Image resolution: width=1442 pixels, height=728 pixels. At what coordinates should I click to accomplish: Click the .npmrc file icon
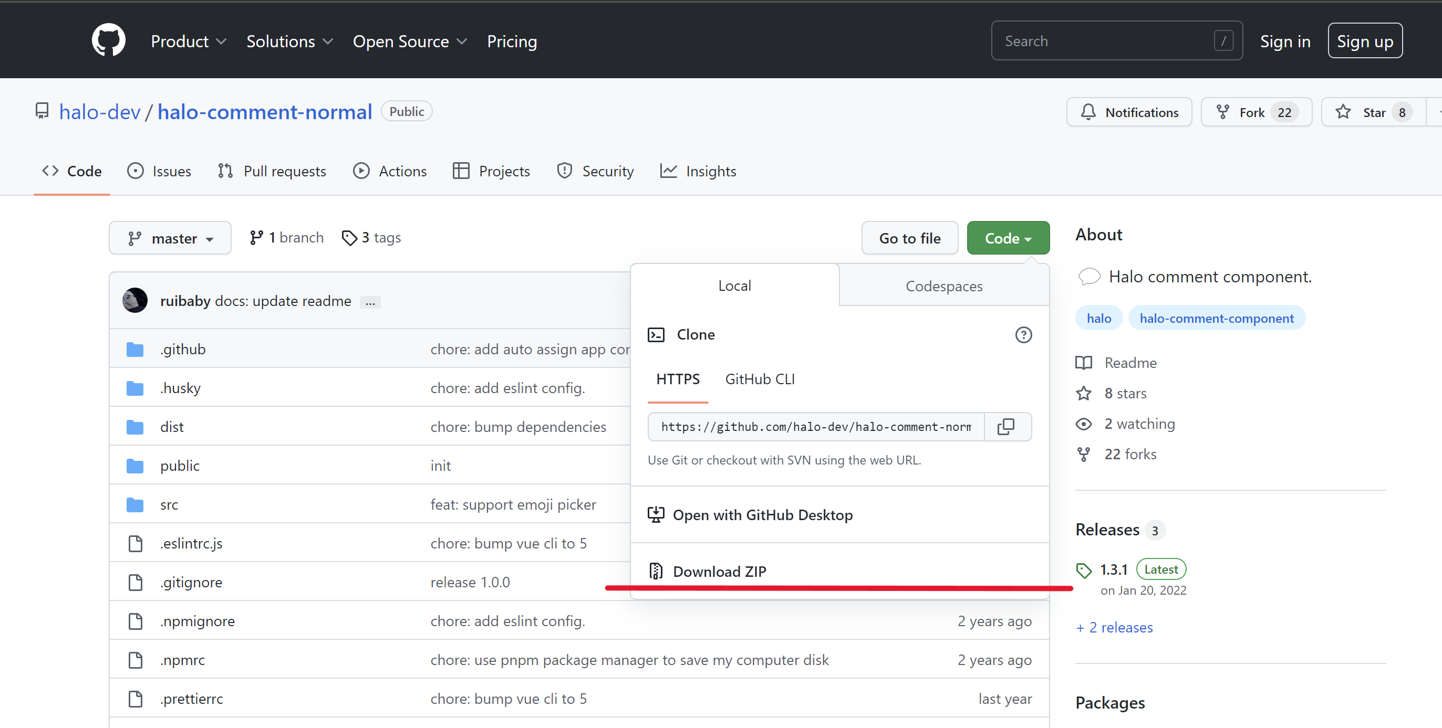(x=135, y=660)
